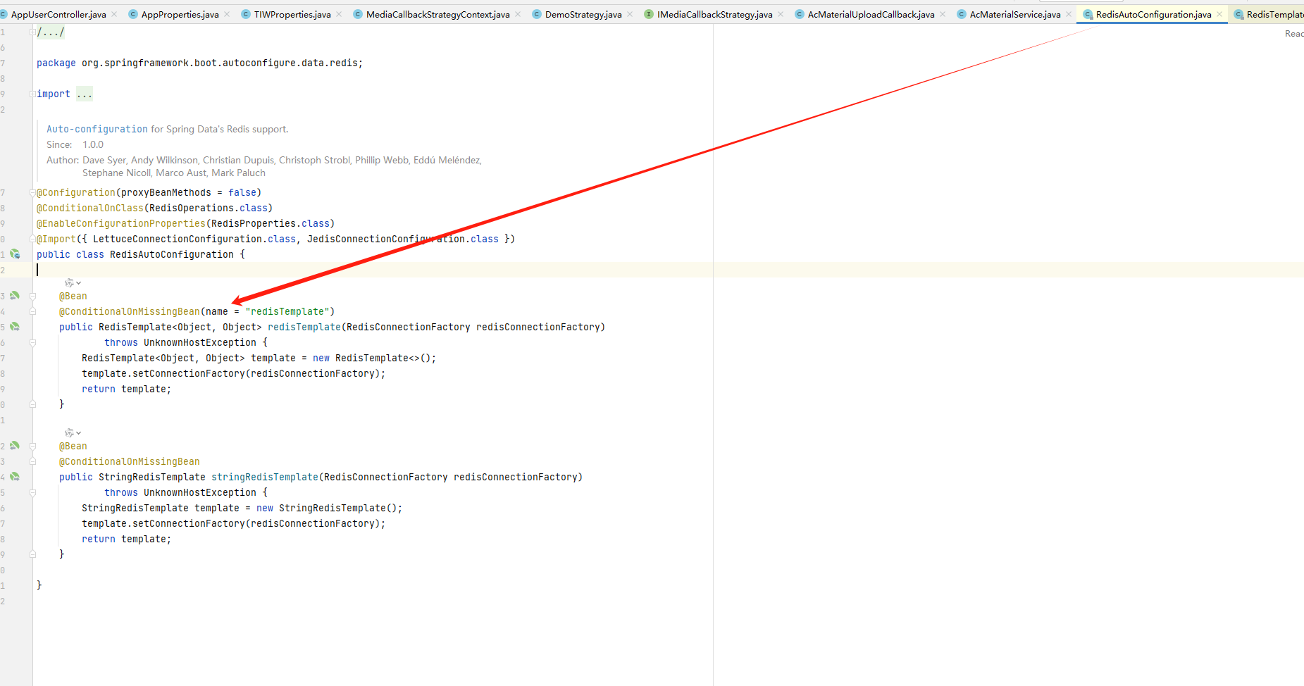1304x686 pixels.
Task: Click Spring gutter icon beside RedisAutoConfiguration class declaration
Action: [x=15, y=254]
